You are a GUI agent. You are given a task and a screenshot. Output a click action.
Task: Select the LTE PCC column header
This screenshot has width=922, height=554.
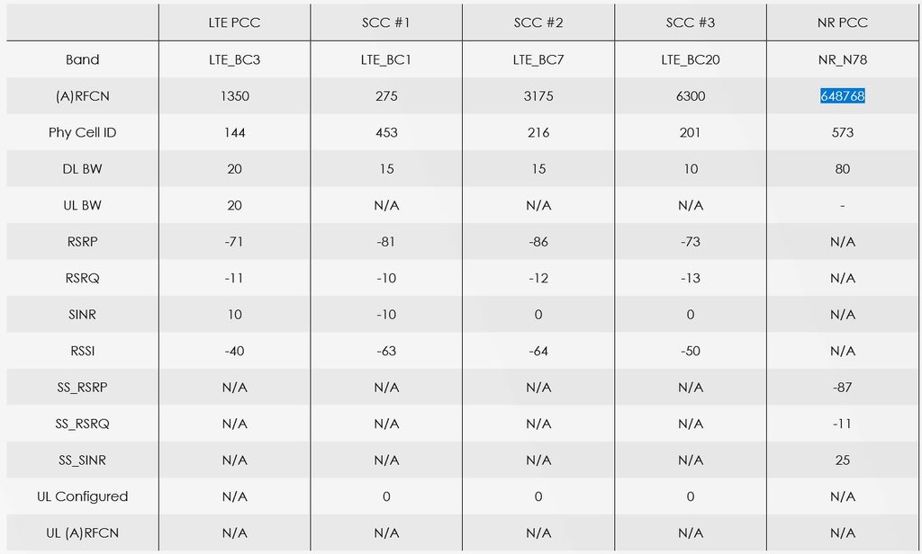(234, 23)
